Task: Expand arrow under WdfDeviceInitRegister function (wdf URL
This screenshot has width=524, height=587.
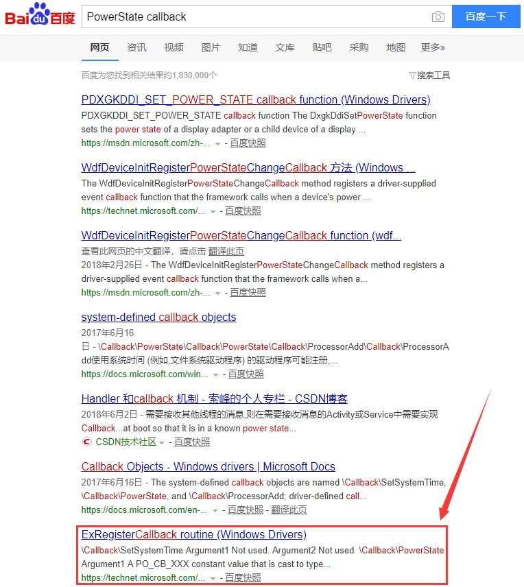Action: click(x=217, y=293)
